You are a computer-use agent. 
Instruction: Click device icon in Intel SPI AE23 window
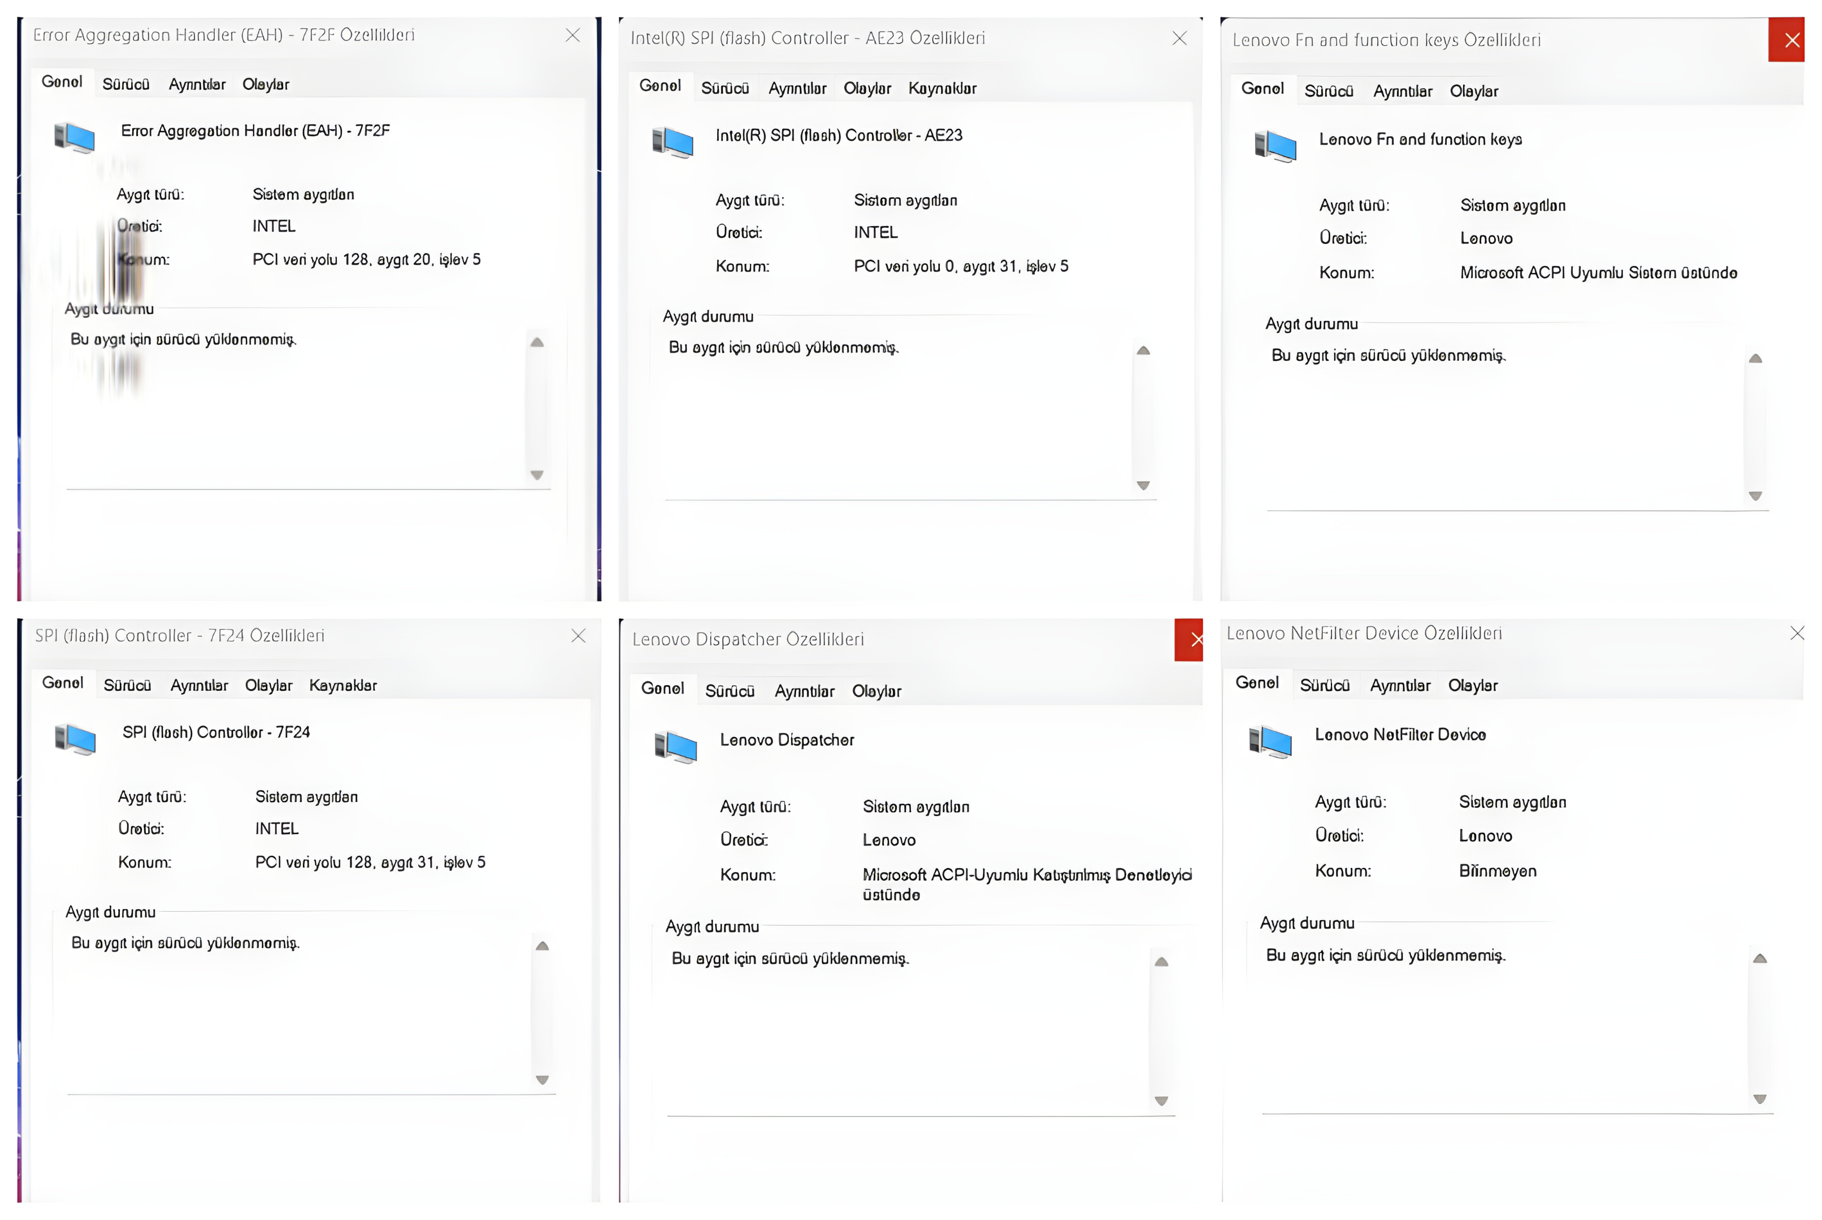click(673, 142)
